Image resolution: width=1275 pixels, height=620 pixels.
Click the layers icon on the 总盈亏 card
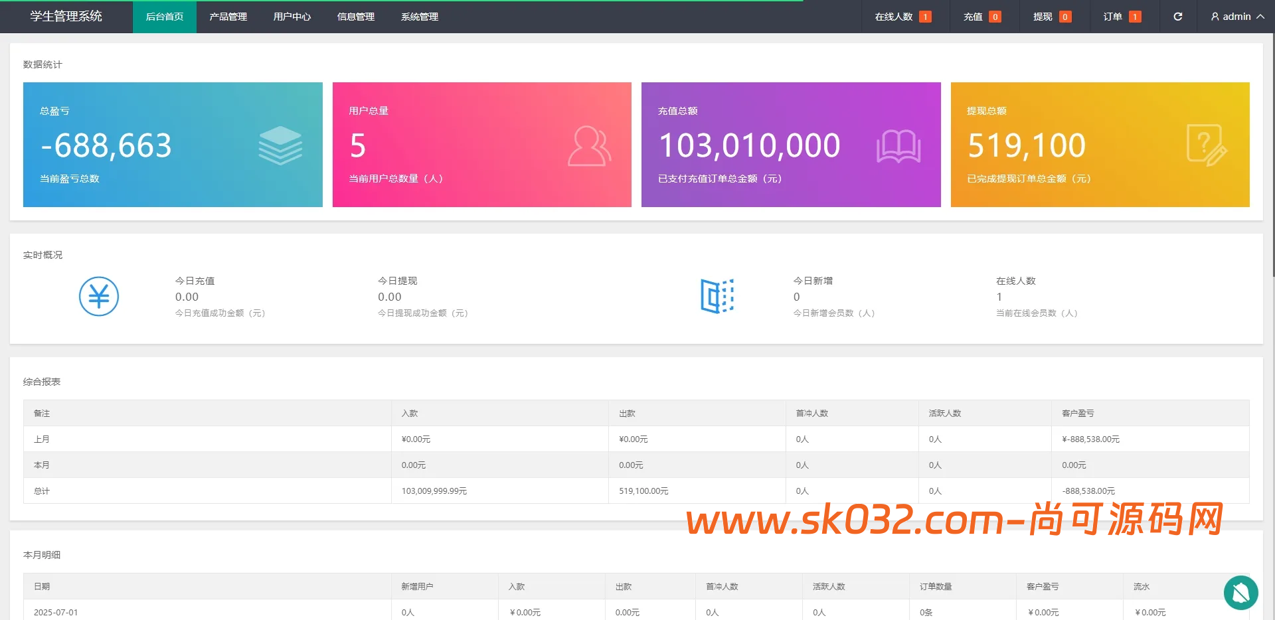280,145
